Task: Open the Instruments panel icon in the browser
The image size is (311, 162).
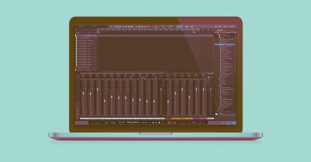Action: pyautogui.click(x=220, y=30)
